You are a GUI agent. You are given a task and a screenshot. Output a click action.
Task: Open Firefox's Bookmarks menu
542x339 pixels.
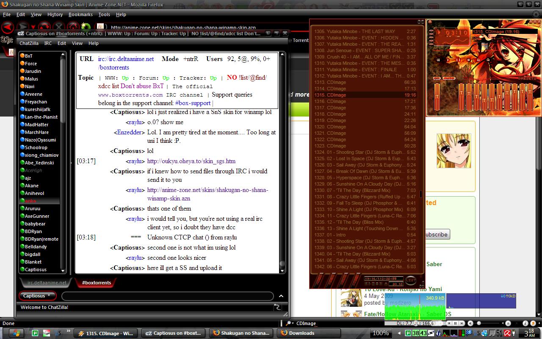pyautogui.click(x=80, y=14)
